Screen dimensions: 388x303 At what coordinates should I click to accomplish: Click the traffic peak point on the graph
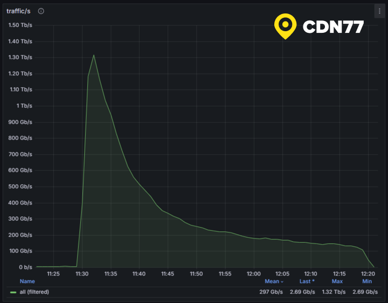pos(94,55)
